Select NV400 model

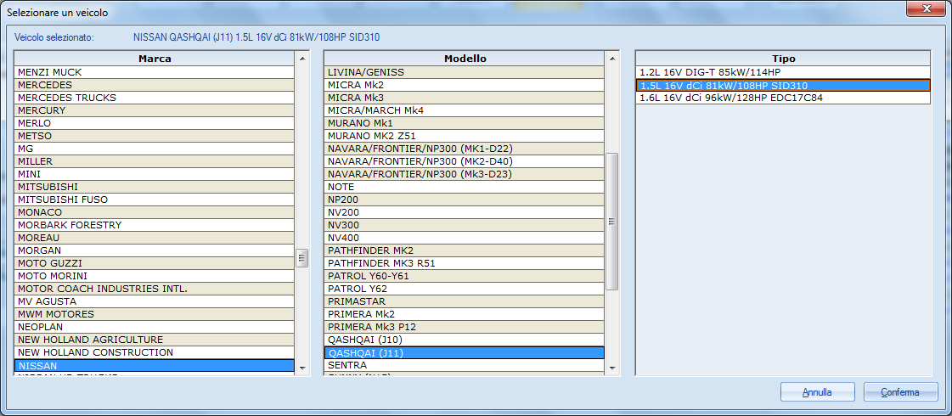click(465, 238)
